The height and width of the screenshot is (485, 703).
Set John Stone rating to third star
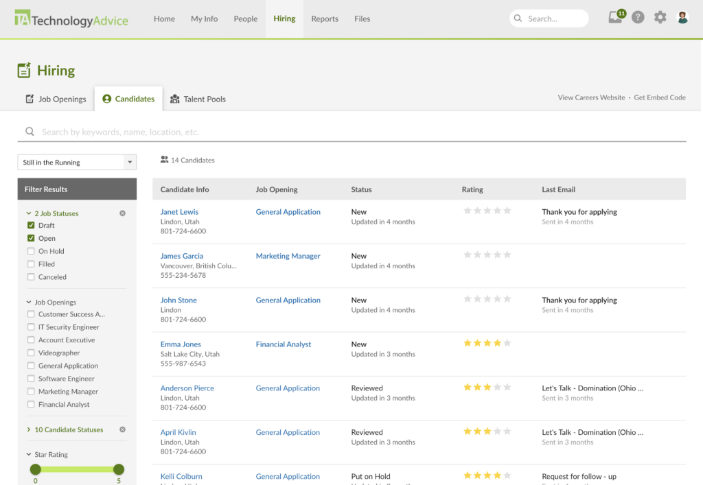tap(487, 298)
